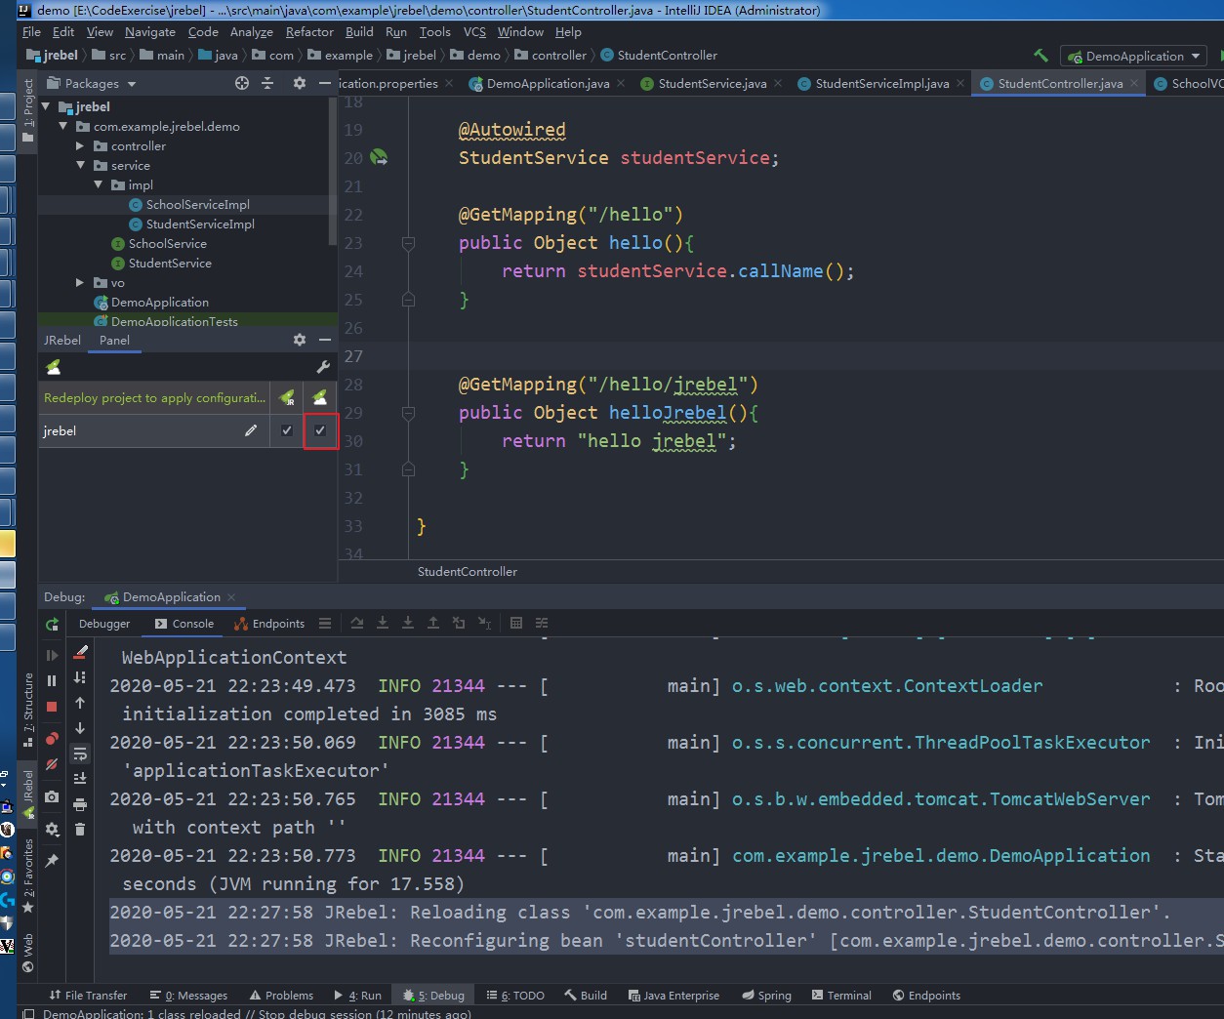Screen dimensions: 1224x1019
Task: Click the Build project hammer icon
Action: click(x=1040, y=56)
